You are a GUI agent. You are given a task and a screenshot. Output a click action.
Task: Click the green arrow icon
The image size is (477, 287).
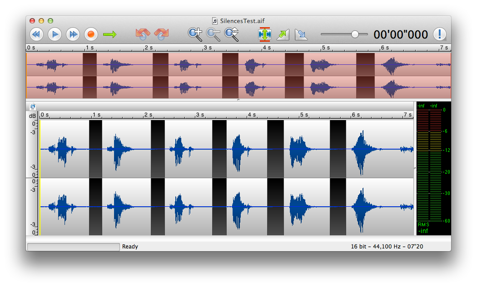pos(109,34)
